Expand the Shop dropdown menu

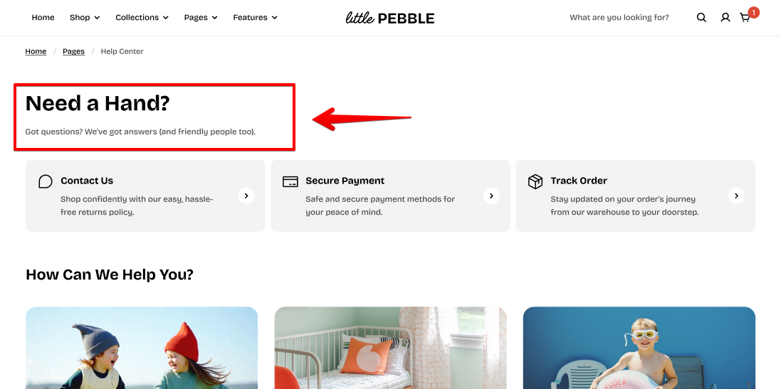85,18
